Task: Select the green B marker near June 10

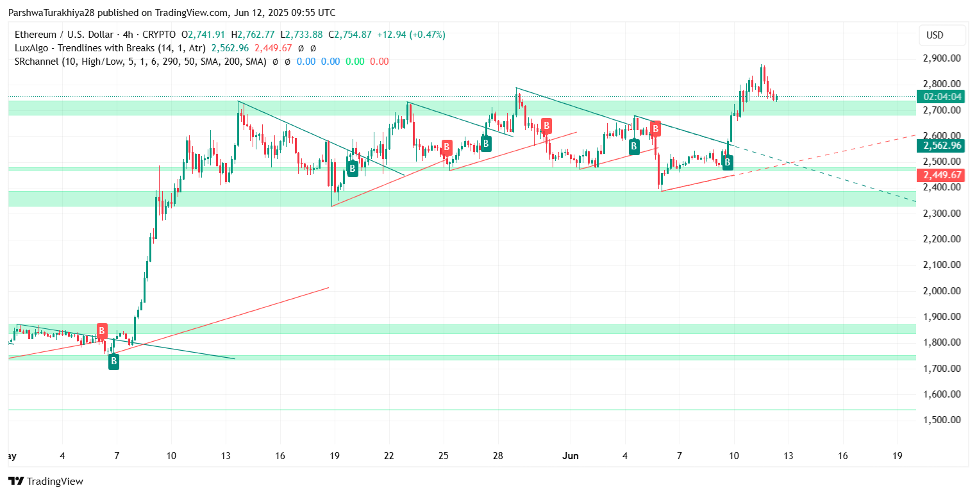Action: (727, 162)
